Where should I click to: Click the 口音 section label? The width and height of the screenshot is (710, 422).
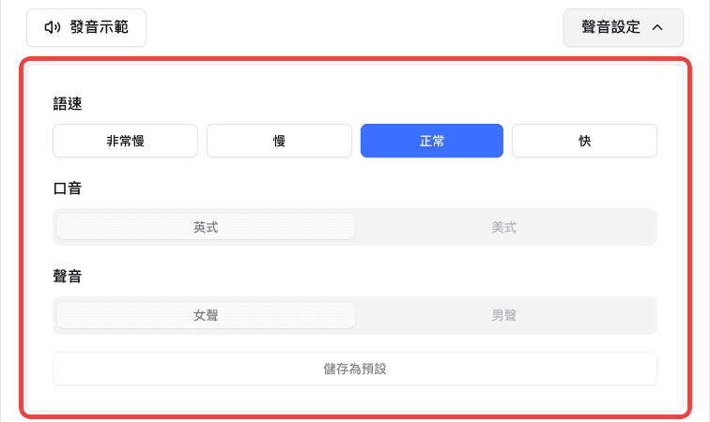(68, 188)
